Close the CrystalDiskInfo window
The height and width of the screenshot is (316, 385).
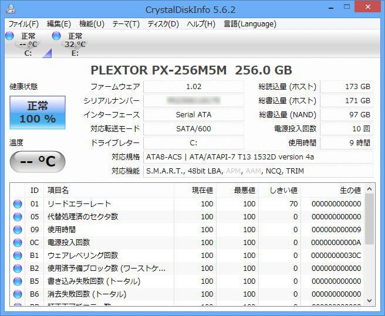click(367, 7)
